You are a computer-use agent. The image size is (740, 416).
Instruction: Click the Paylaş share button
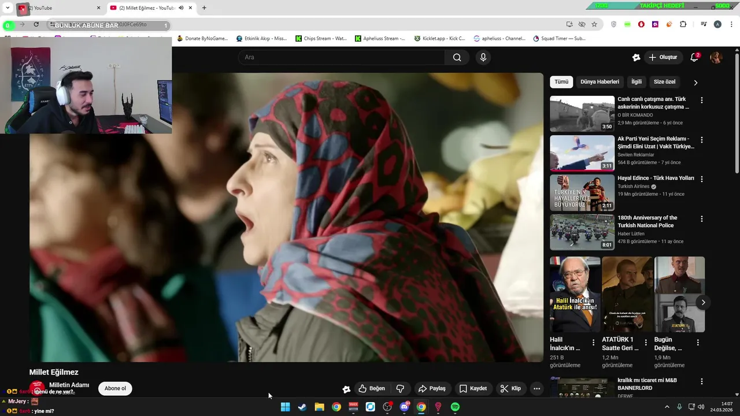[432, 388]
